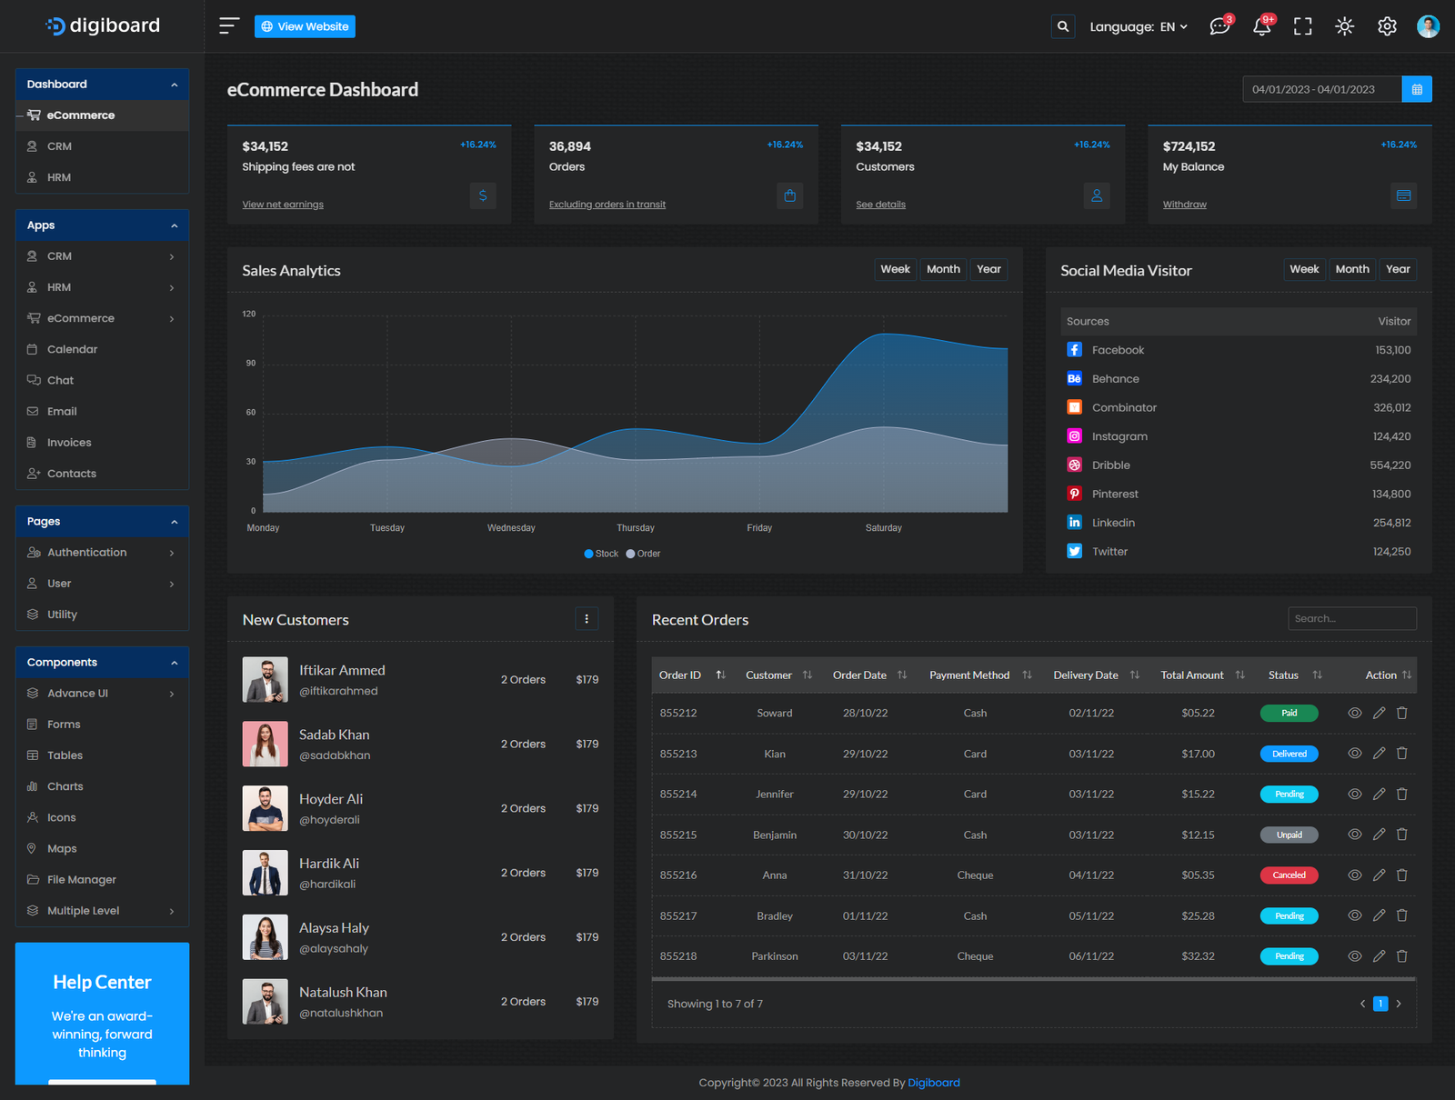Open the chat messages icon in header
Screen dimensions: 1455x1100
pyautogui.click(x=1219, y=26)
